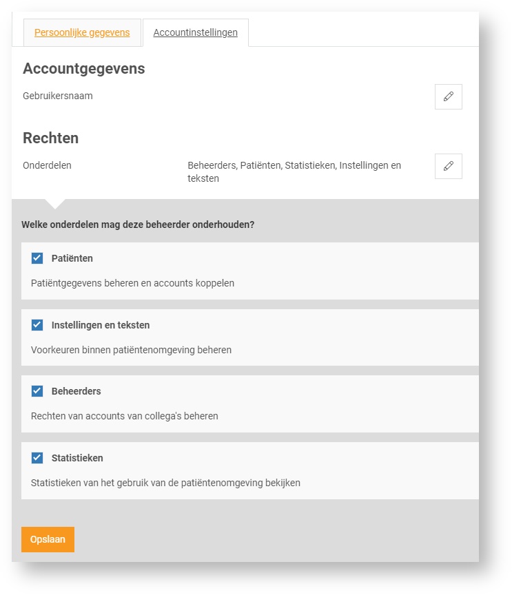Select the bold Instellingen en teksten label
512x595 pixels.
(101, 325)
